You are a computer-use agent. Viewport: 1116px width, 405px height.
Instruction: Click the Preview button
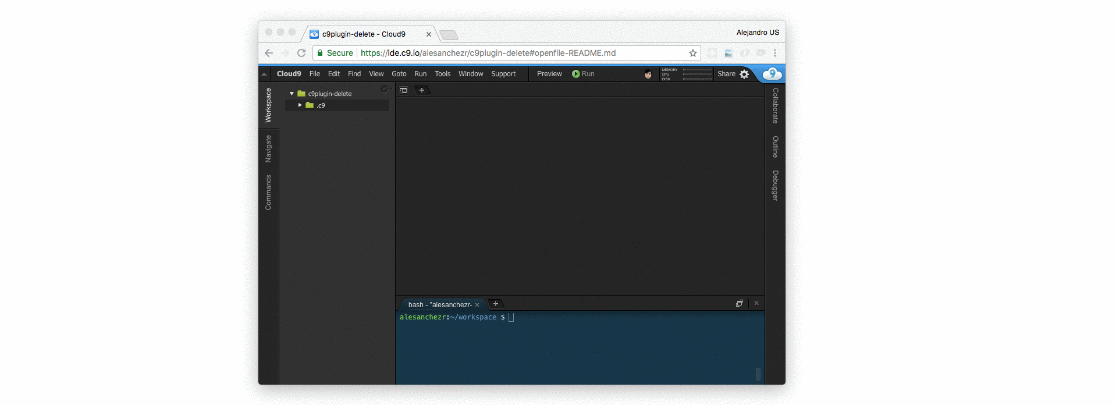[549, 74]
